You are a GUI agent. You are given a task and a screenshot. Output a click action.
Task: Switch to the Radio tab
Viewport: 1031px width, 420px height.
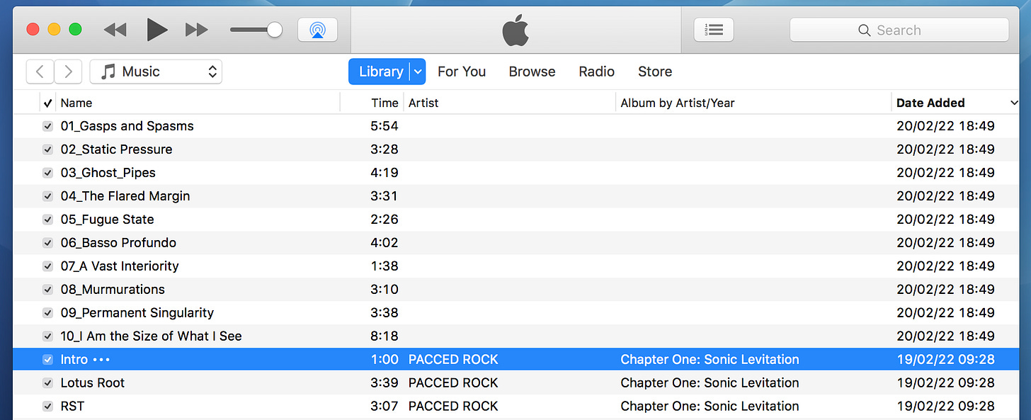pos(596,72)
